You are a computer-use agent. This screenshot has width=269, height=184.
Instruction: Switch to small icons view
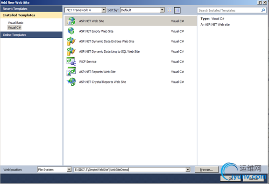[170, 10]
